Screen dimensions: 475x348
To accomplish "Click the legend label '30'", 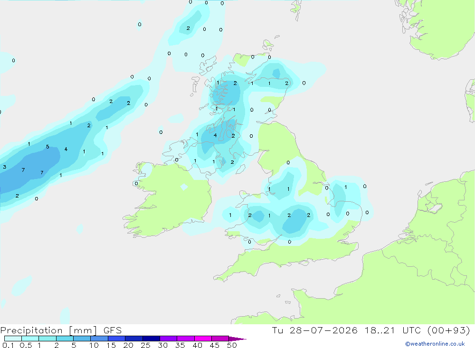I will click(x=163, y=345).
